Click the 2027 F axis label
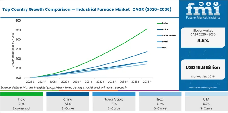The width and height of the screenshot is (228, 113). (42, 82)
